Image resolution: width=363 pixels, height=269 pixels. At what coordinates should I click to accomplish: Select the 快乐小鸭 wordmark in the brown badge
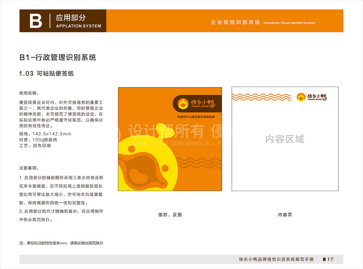(203, 103)
